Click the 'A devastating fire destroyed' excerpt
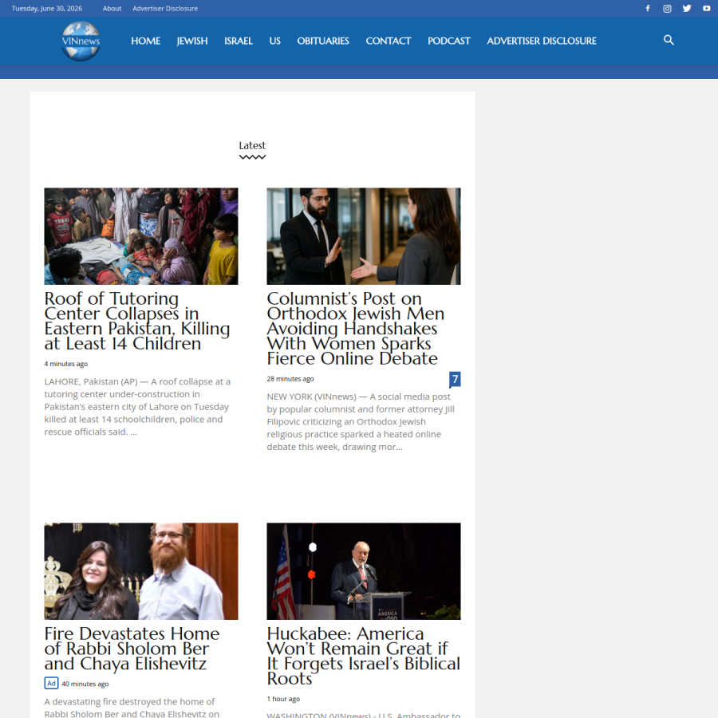 pos(132,708)
